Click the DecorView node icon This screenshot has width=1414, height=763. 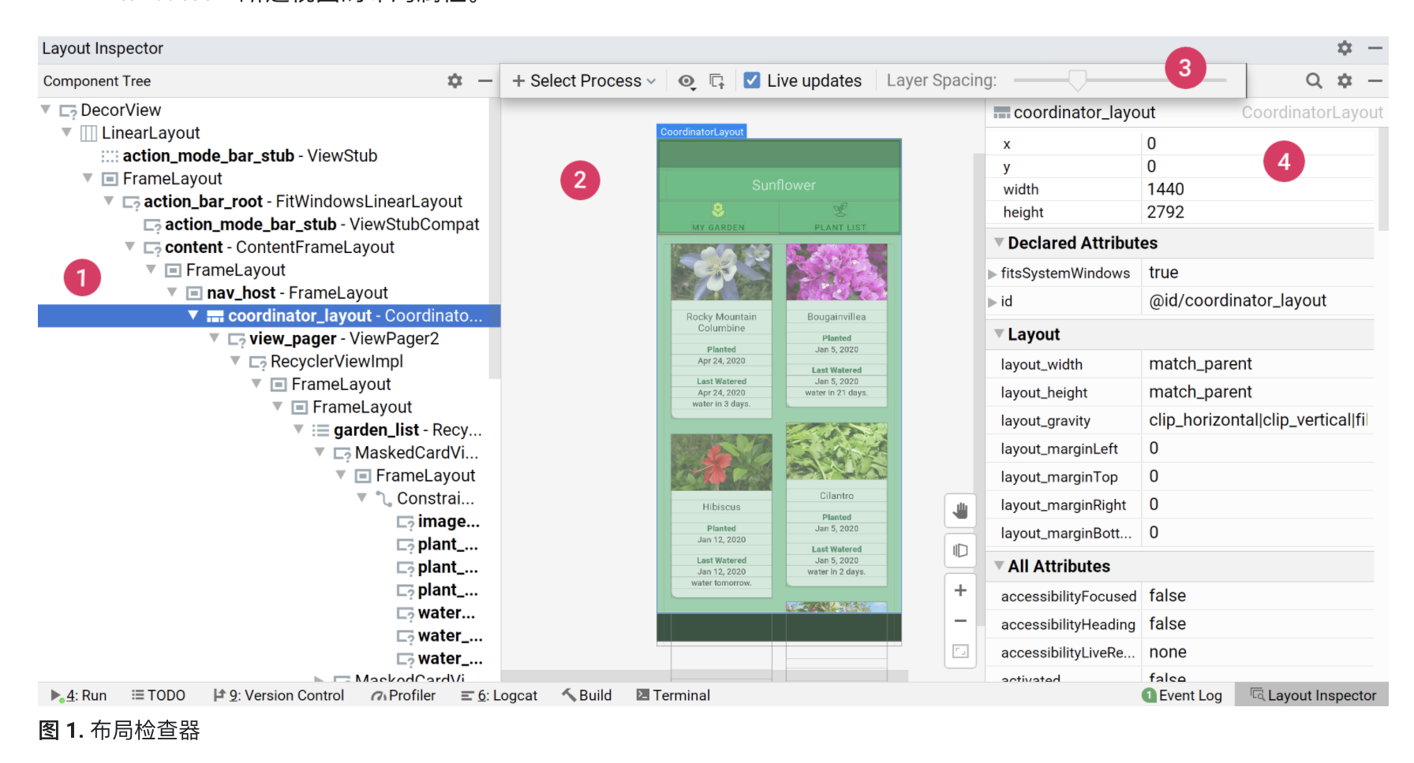(x=68, y=111)
